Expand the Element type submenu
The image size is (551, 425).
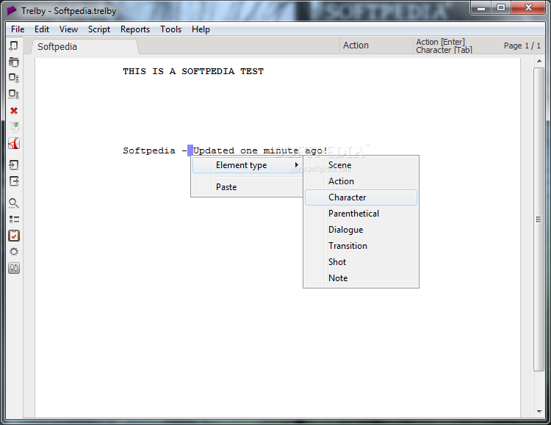pyautogui.click(x=248, y=165)
